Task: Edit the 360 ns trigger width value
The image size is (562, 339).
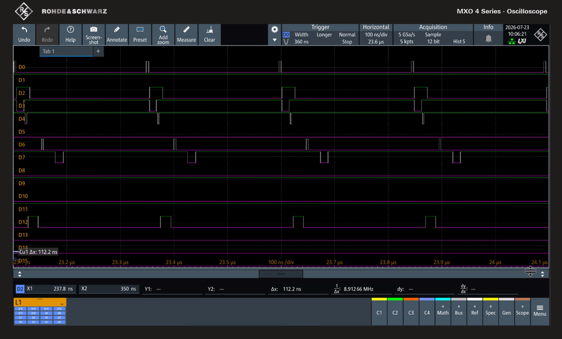Action: 301,42
